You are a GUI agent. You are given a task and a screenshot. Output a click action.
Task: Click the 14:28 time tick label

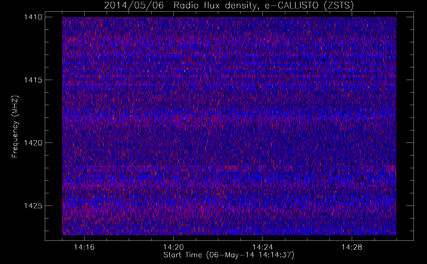[x=352, y=247]
